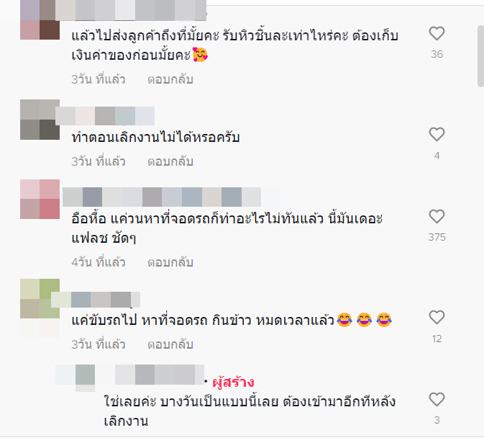Open profile picture of first commenter
This screenshot has width=484, height=438.
[40, 19]
